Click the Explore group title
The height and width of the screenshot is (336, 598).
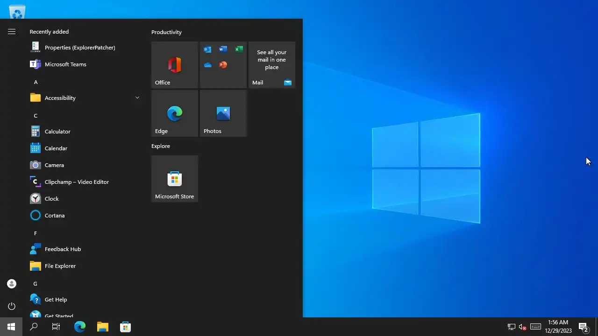click(x=161, y=146)
